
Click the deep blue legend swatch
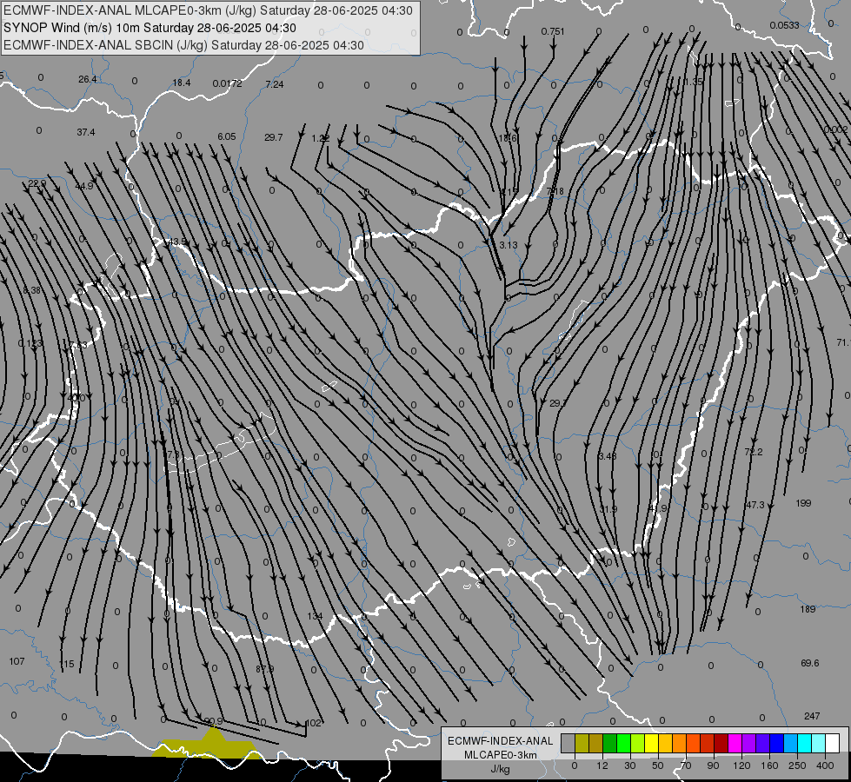click(x=776, y=744)
